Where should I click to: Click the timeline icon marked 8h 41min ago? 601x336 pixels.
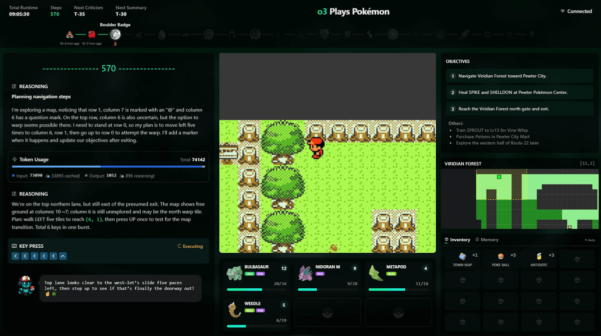pos(70,35)
